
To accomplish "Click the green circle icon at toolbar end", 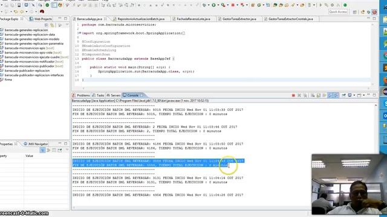I will pyautogui.click(x=345, y=5).
